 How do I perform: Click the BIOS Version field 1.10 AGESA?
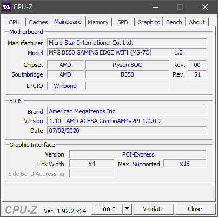pos(127,121)
